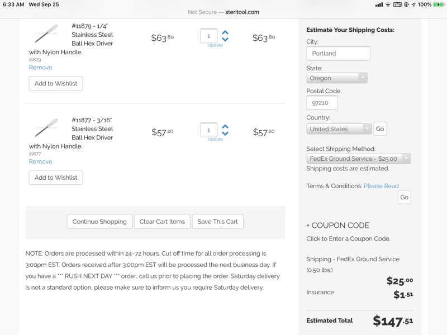Click Clear Cart Items button

162,222
